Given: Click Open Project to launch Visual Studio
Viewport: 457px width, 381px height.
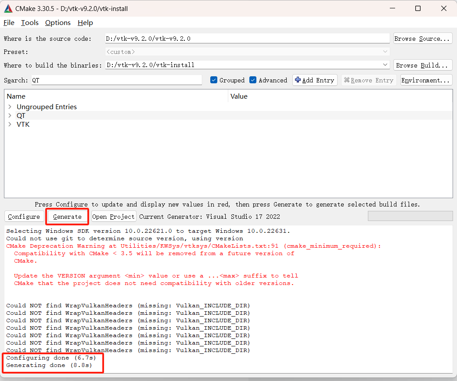Looking at the screenshot, I should coord(113,216).
